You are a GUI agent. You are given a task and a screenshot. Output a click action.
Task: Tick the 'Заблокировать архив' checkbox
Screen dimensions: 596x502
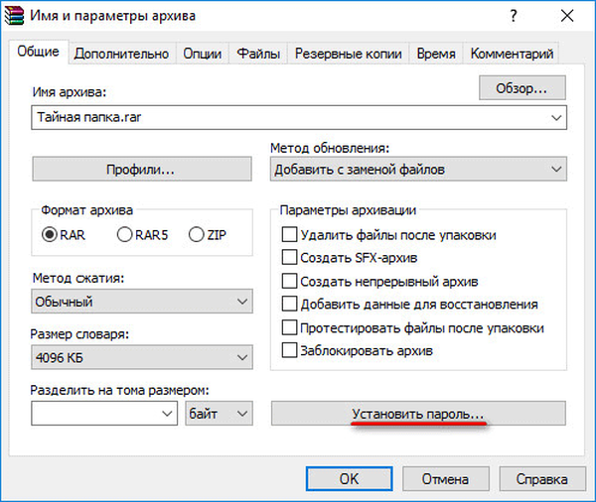pyautogui.click(x=290, y=349)
